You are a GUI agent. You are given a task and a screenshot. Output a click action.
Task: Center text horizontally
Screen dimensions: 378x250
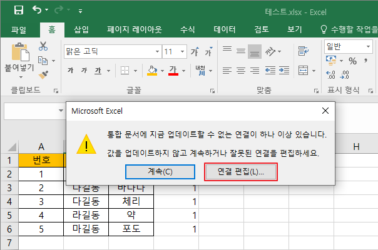pyautogui.click(x=241, y=71)
